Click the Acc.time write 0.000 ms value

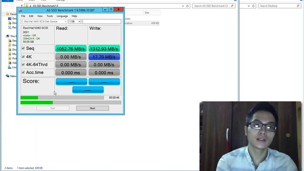tap(104, 73)
